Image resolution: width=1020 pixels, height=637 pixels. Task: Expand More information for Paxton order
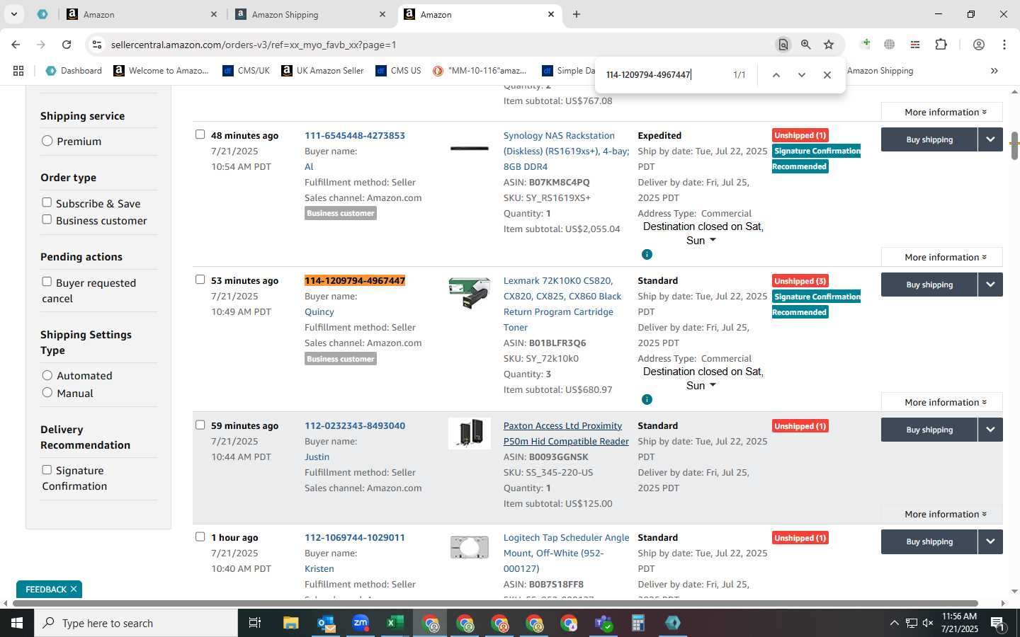942,514
